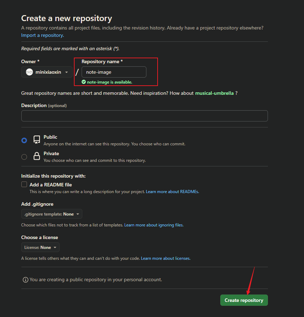Open the .gitignore template dropdown
304x317 pixels.
point(51,214)
